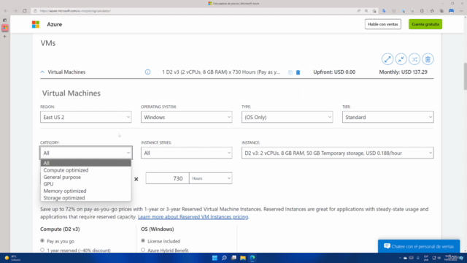
Task: Go back with the browser back arrow
Action: [x=6, y=11]
